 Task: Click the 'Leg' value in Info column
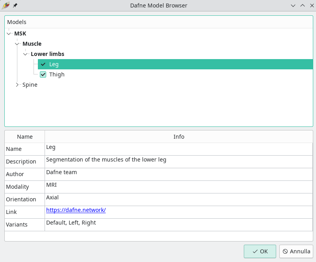click(x=51, y=147)
